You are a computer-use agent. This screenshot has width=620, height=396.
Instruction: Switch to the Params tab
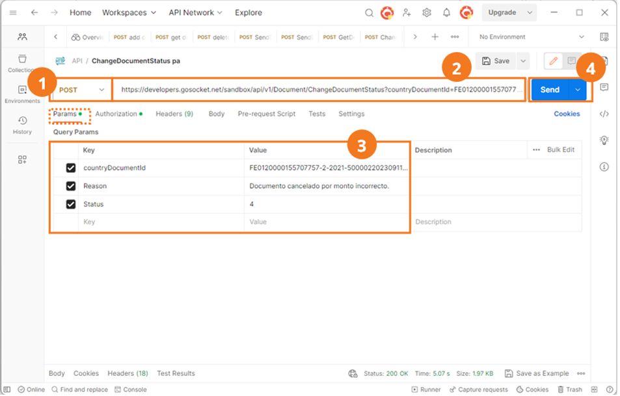(x=68, y=114)
